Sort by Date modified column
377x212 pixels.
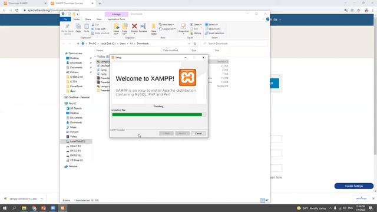170,51
